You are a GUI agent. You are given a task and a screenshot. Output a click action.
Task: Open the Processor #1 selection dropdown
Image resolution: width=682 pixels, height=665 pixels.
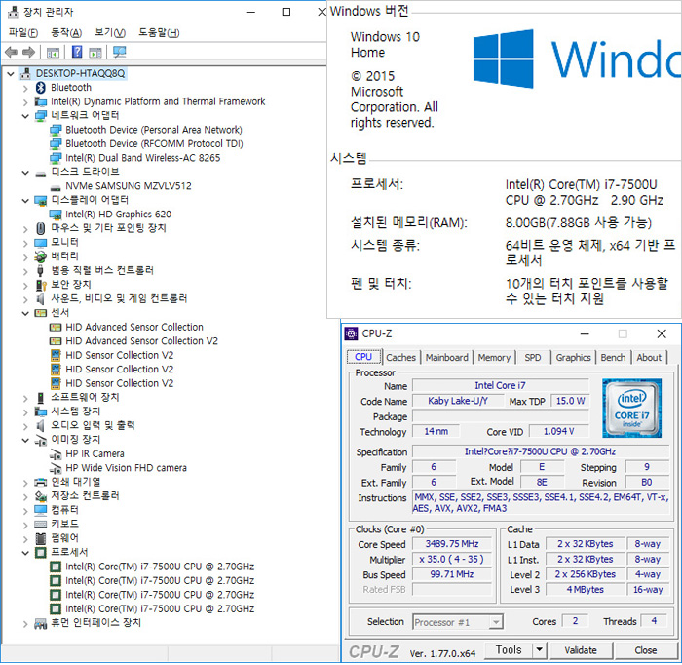point(496,622)
